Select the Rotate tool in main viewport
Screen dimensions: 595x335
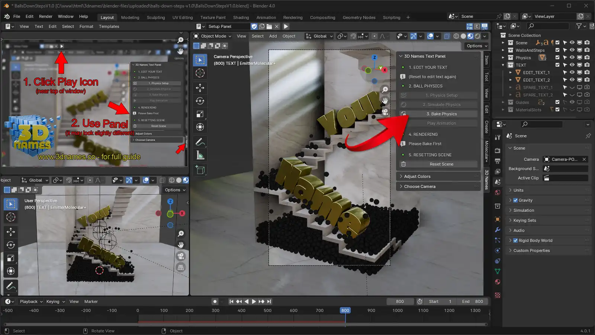pyautogui.click(x=200, y=101)
